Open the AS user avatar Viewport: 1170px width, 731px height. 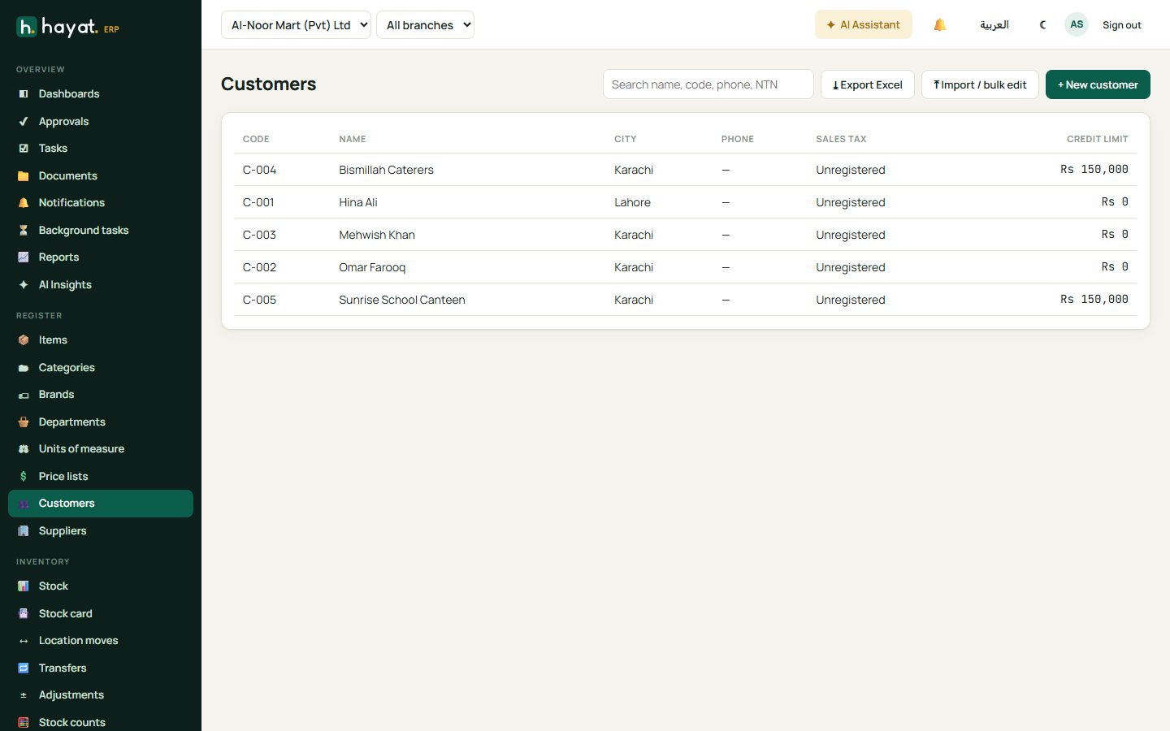coord(1077,24)
